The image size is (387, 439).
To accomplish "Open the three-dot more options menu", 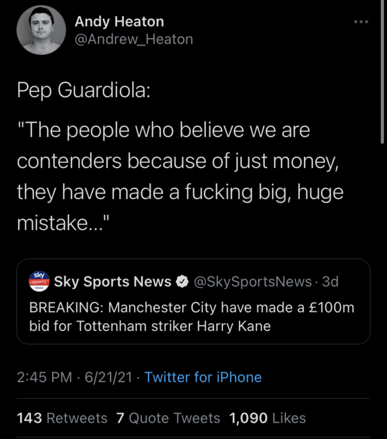I will tap(361, 22).
